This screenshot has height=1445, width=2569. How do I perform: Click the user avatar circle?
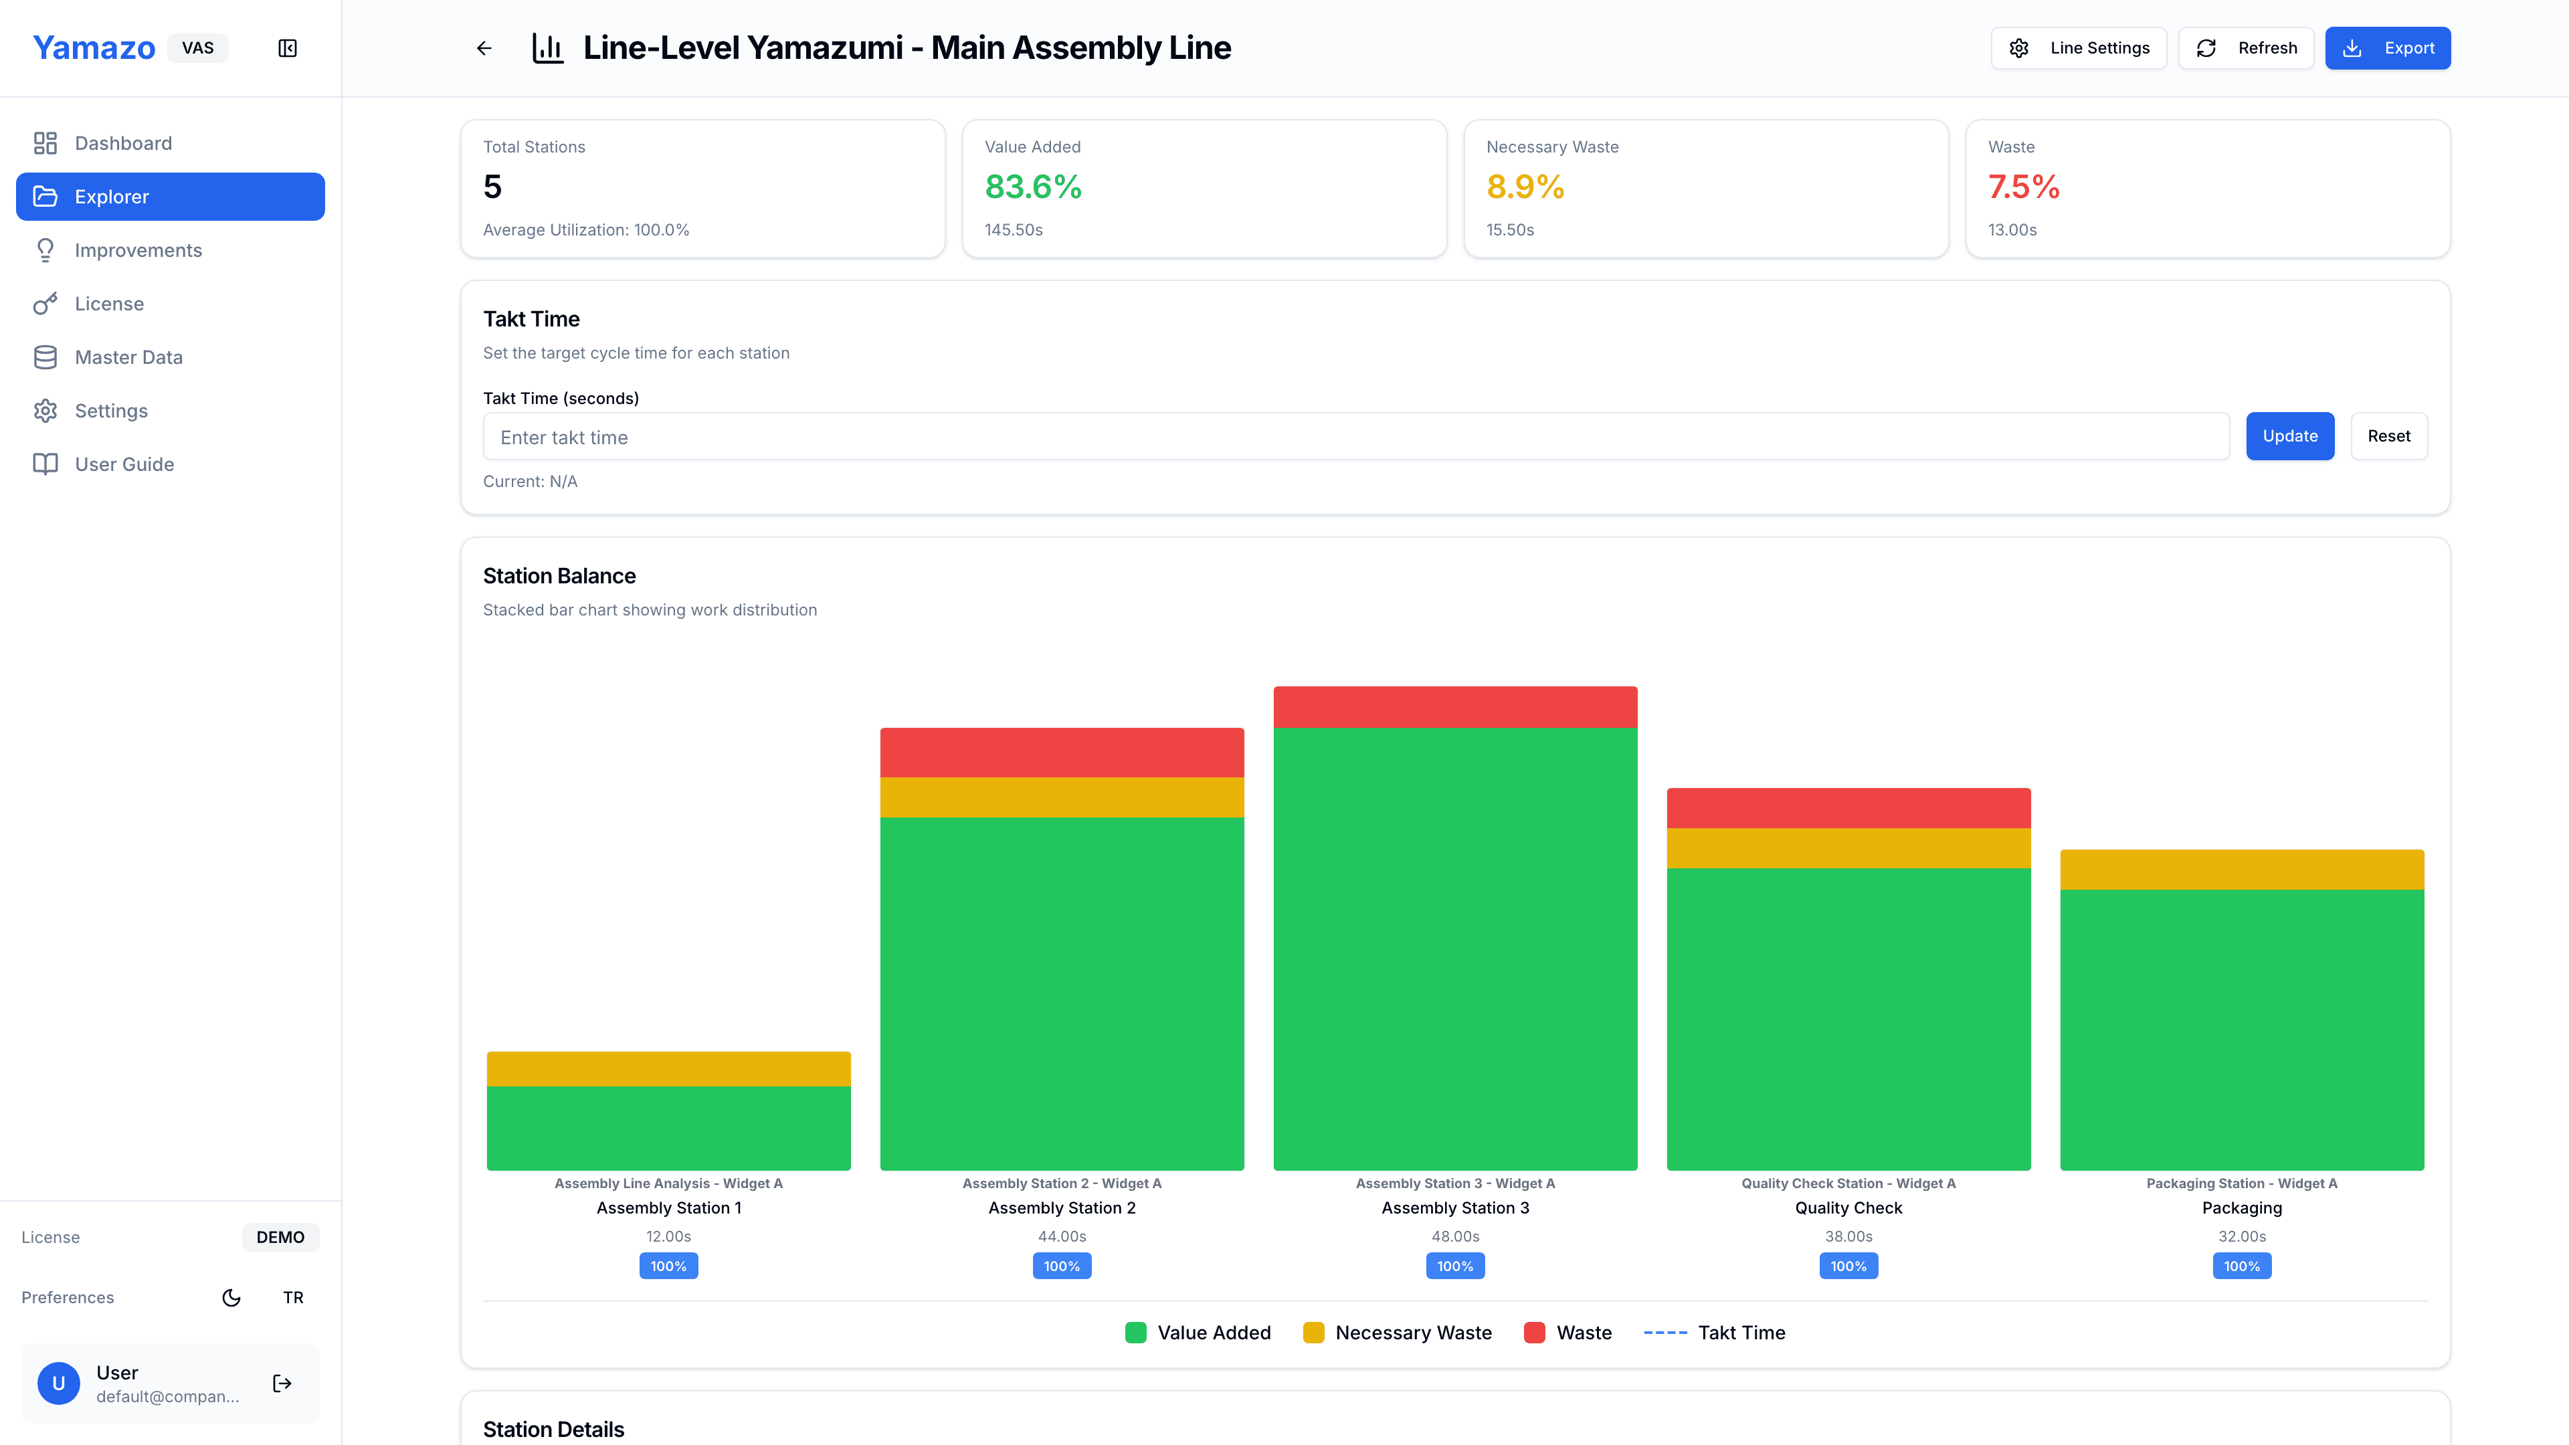(x=59, y=1383)
